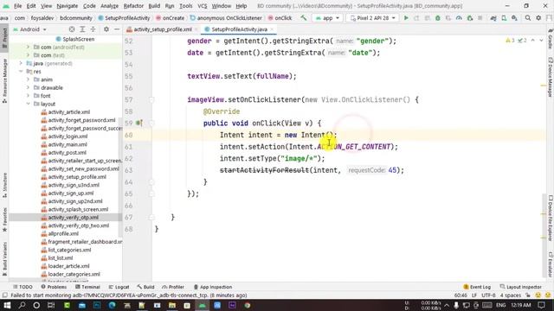Open the Project tool window side tab
The height and width of the screenshot is (311, 554).
point(4,37)
